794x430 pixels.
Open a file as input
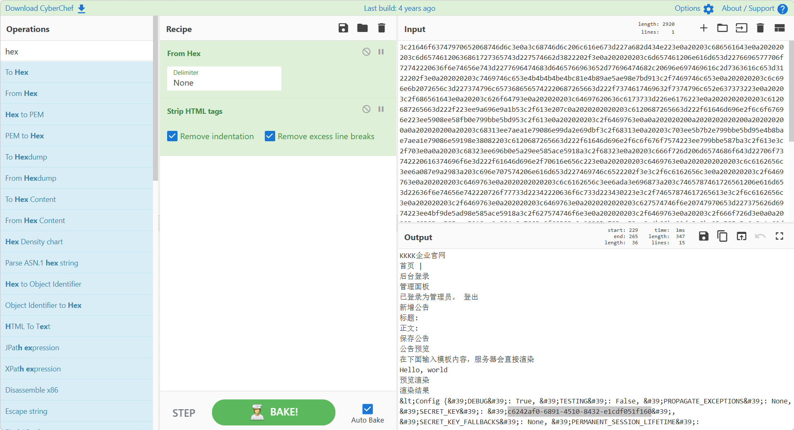point(722,28)
